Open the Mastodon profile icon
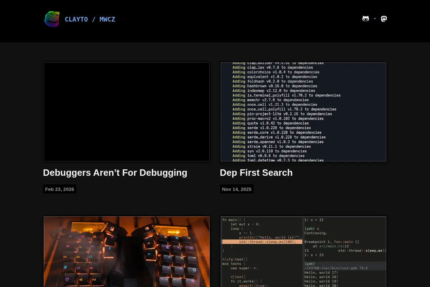The image size is (430, 287). click(x=384, y=19)
